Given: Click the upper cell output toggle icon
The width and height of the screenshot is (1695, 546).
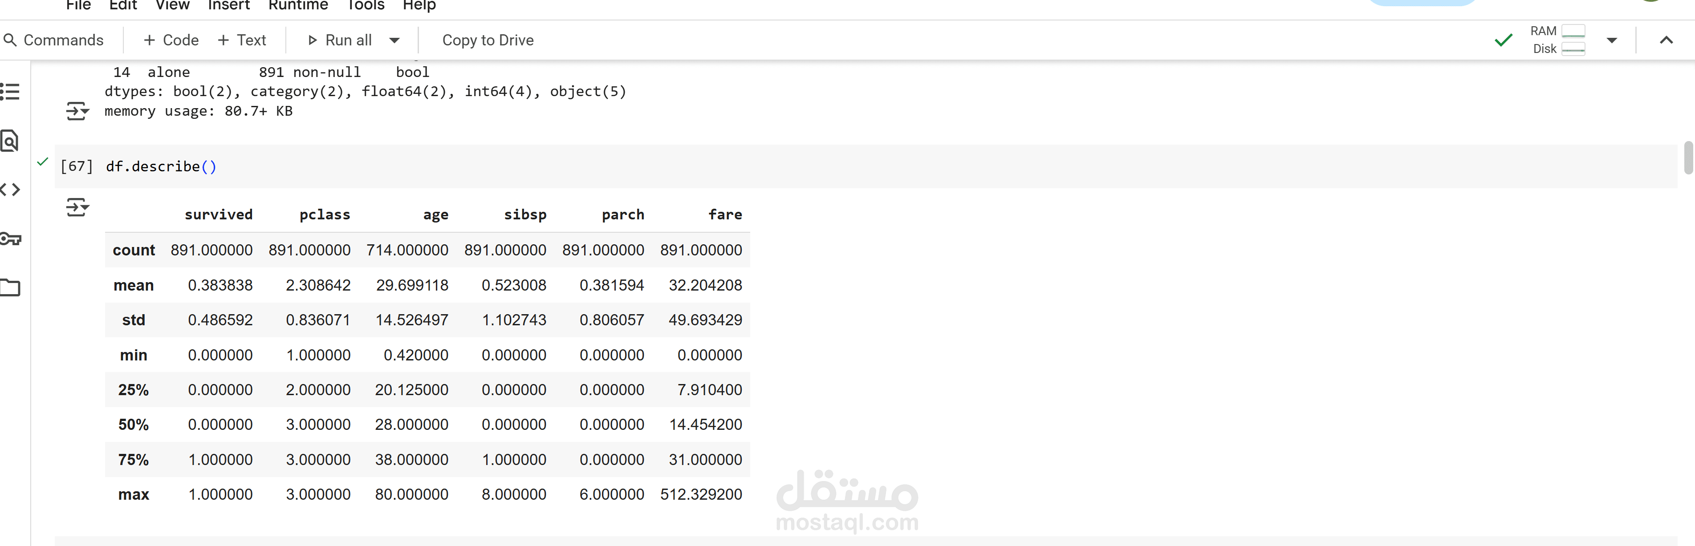Looking at the screenshot, I should (77, 111).
